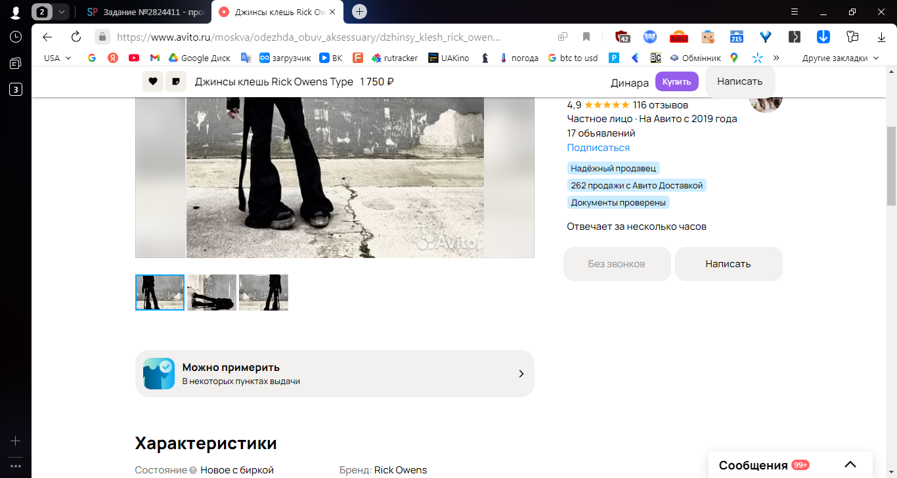Open the BK bookmark
The image size is (897, 478).
[331, 58]
